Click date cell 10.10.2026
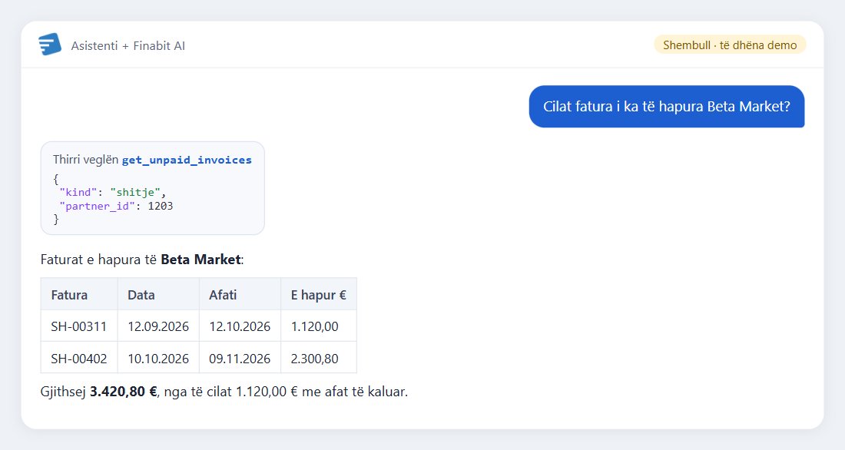Viewport: 845px width, 450px height. click(x=158, y=358)
